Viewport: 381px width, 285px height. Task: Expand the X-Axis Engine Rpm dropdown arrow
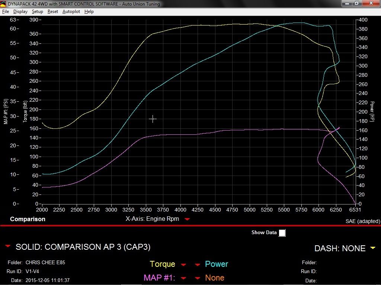coord(187,219)
